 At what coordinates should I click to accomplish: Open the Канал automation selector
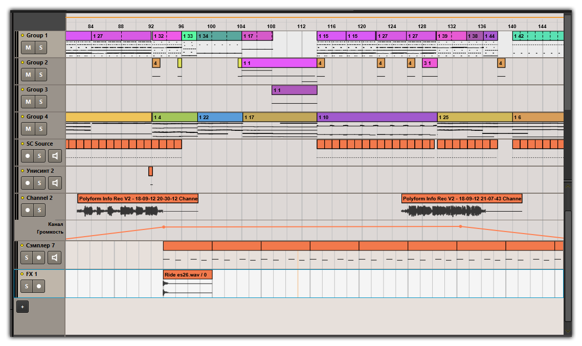tap(55, 224)
